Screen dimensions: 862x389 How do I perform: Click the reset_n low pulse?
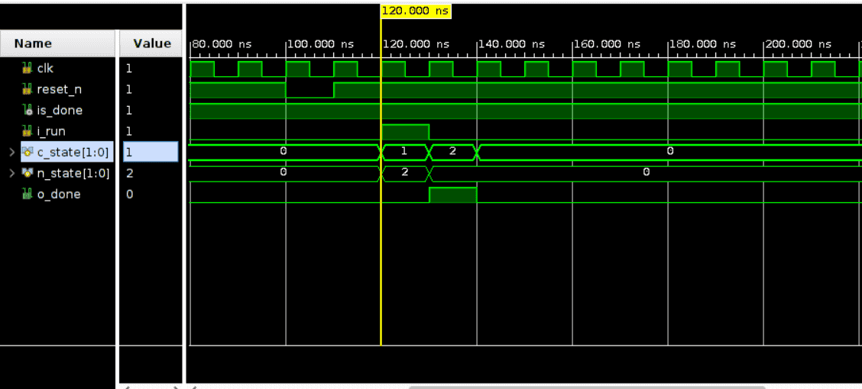[x=309, y=90]
